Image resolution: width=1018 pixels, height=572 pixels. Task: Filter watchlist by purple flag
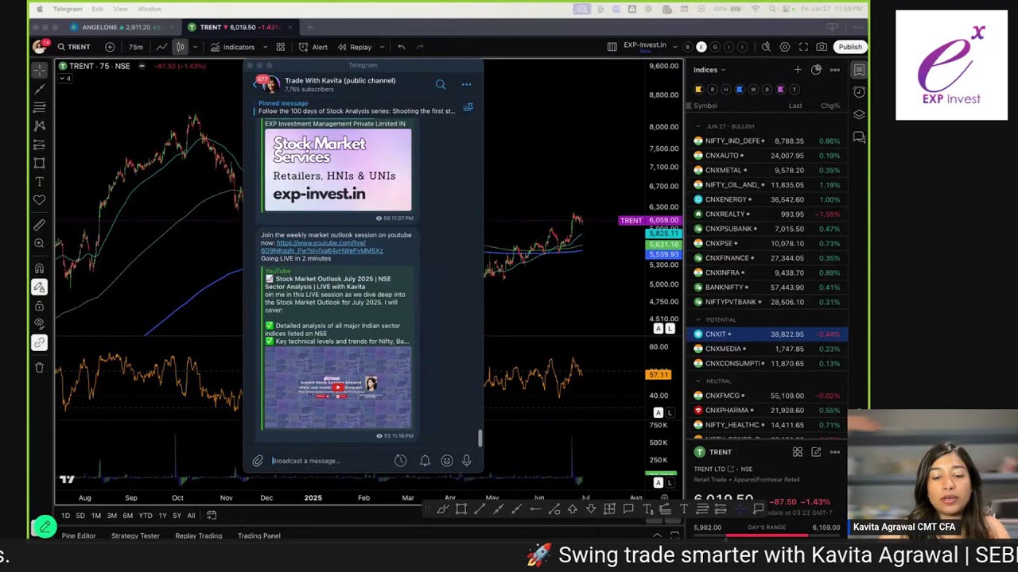coord(780,89)
